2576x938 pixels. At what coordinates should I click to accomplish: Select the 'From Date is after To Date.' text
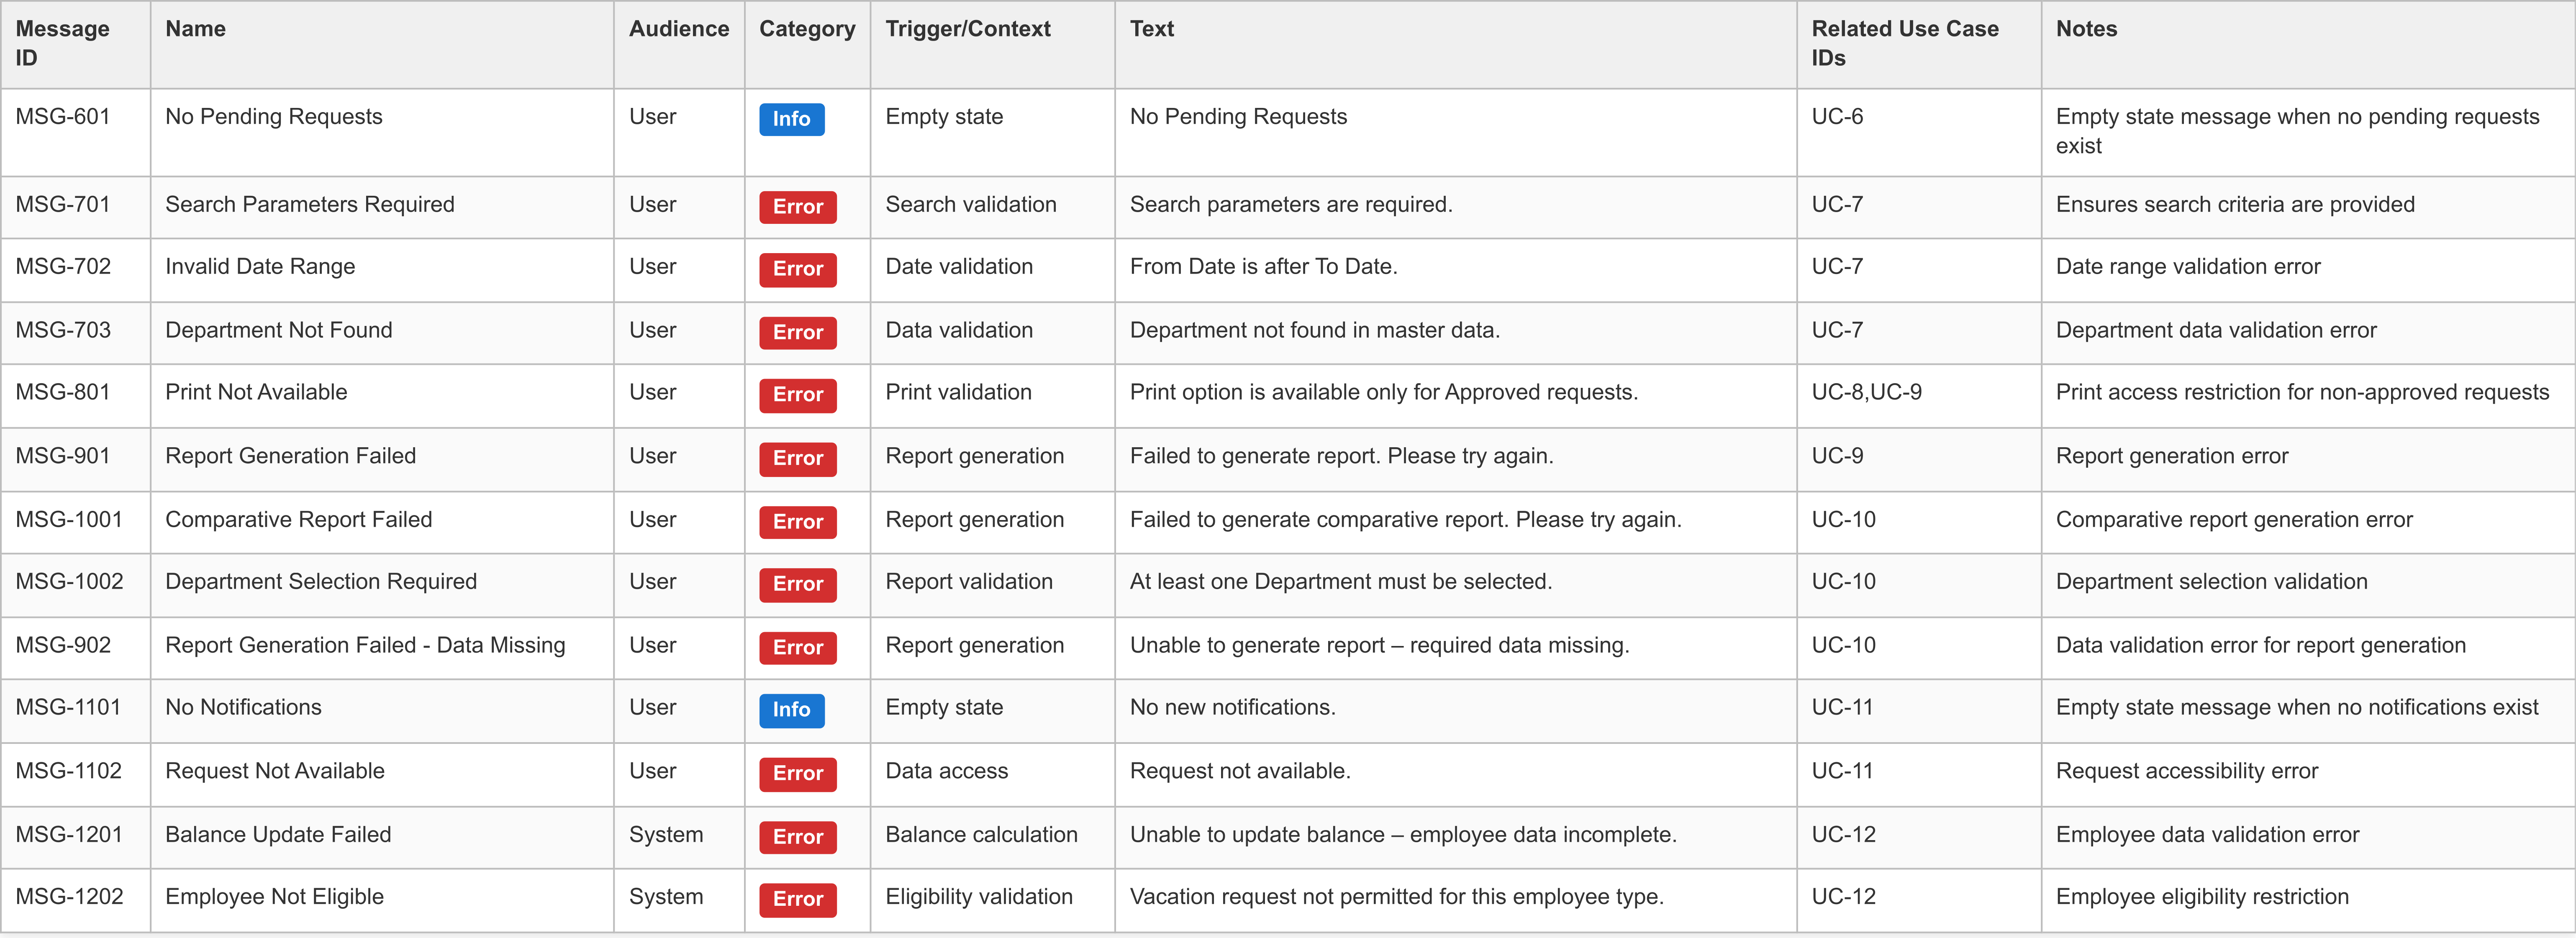coord(1263,267)
